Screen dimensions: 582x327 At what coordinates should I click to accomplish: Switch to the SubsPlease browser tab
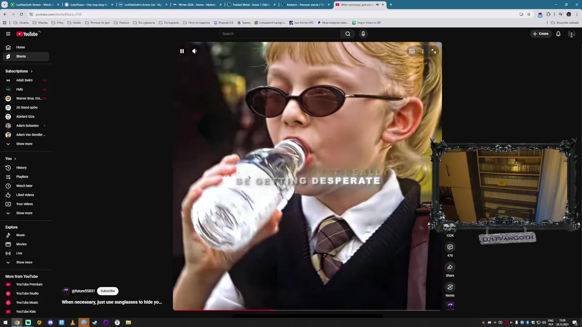(89, 5)
